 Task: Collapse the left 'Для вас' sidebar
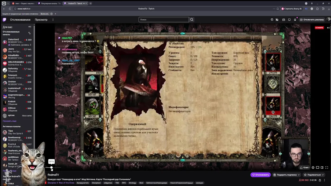coord(30,27)
